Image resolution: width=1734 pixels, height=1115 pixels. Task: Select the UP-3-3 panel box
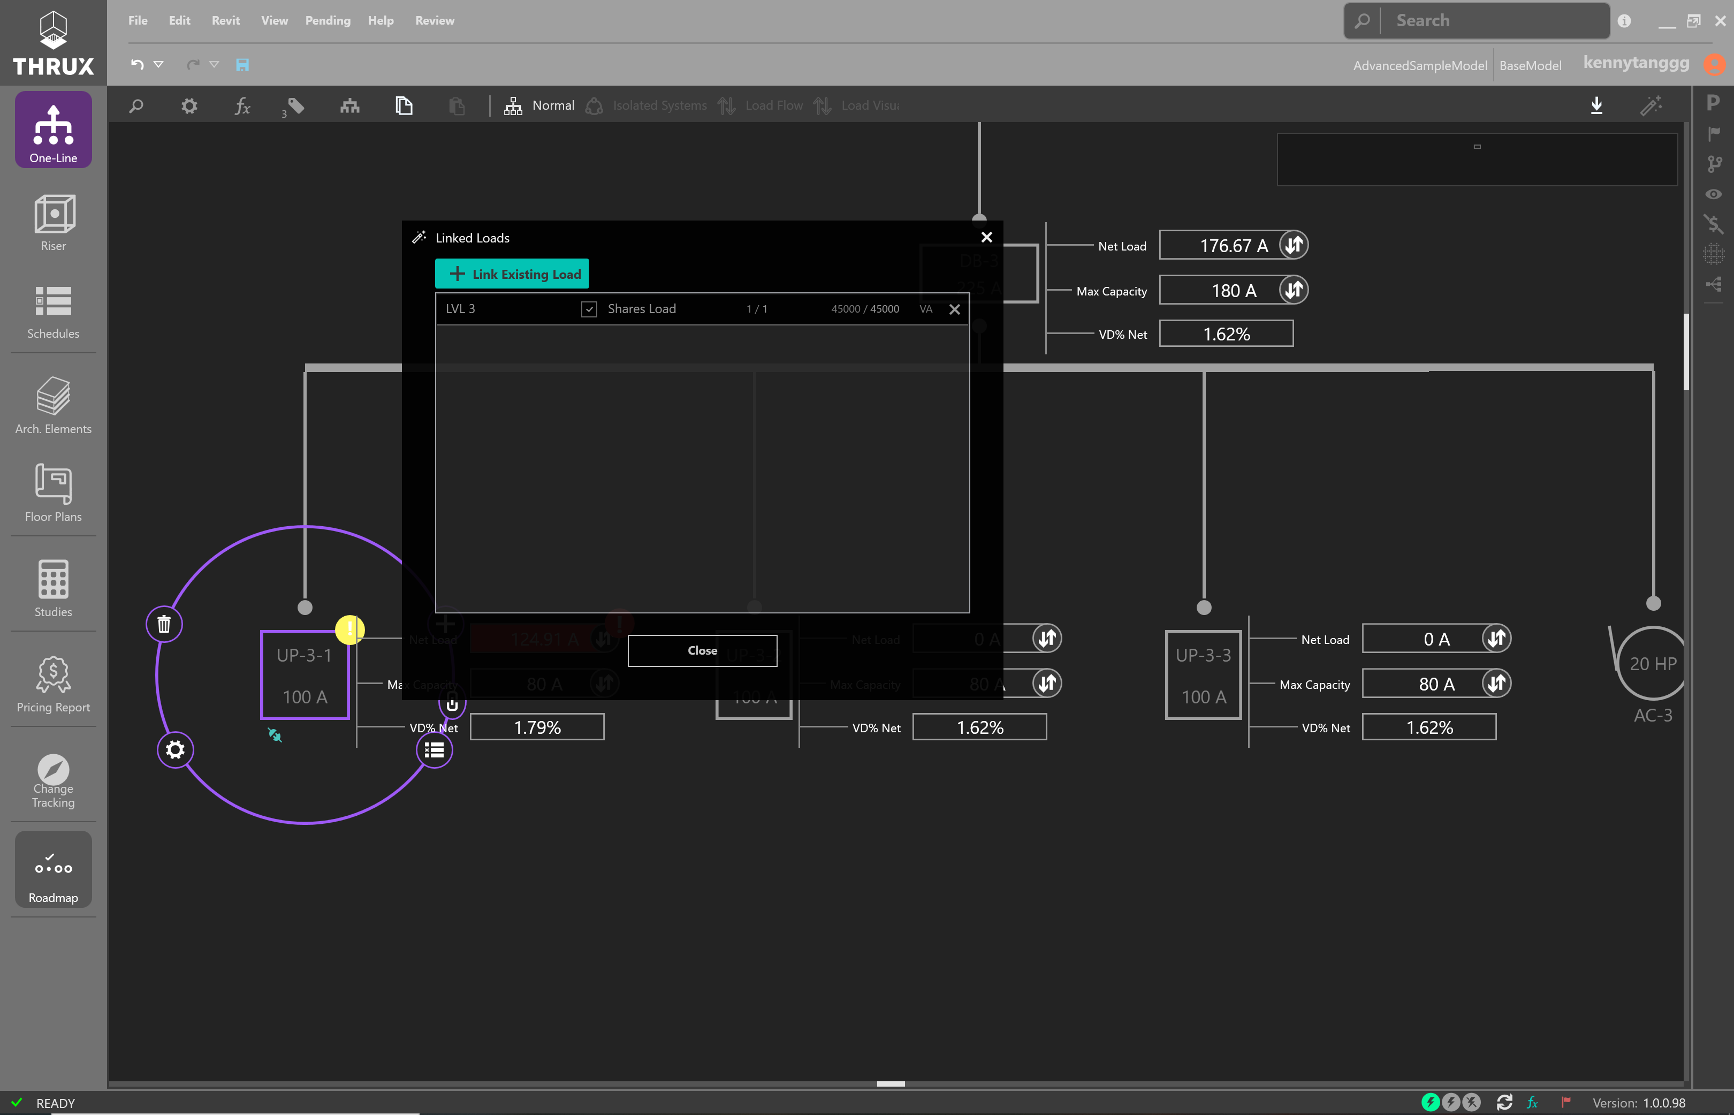(1204, 675)
